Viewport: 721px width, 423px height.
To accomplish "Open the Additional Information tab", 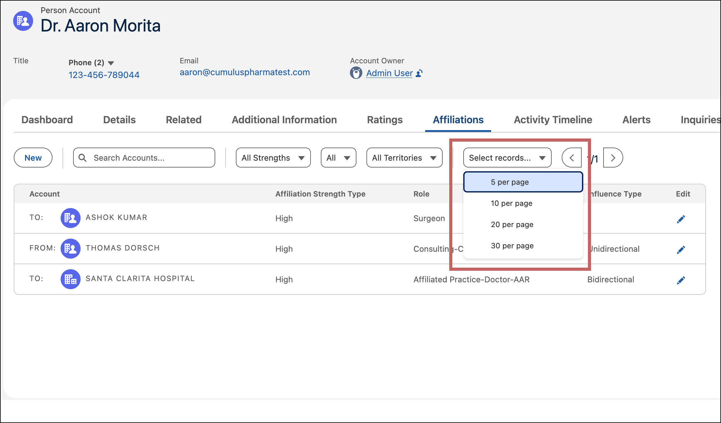I will point(284,120).
